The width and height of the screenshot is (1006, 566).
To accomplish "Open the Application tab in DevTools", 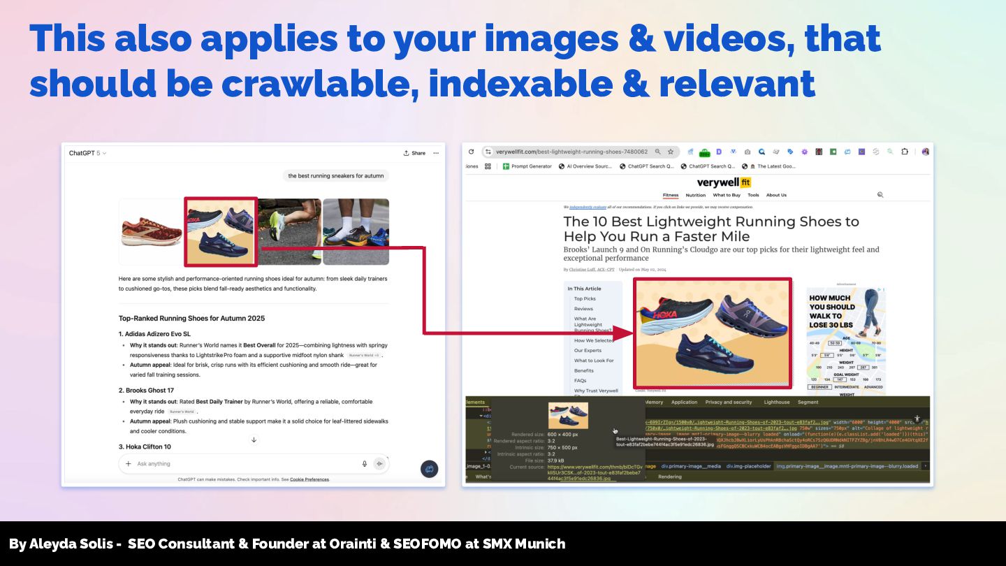I will pos(684,402).
